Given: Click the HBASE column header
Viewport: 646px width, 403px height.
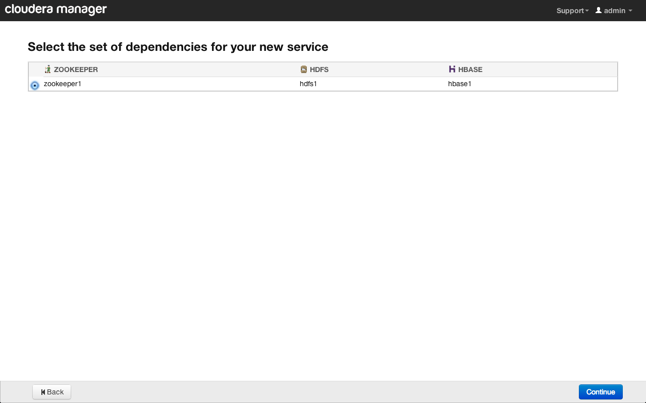Looking at the screenshot, I should [x=470, y=70].
